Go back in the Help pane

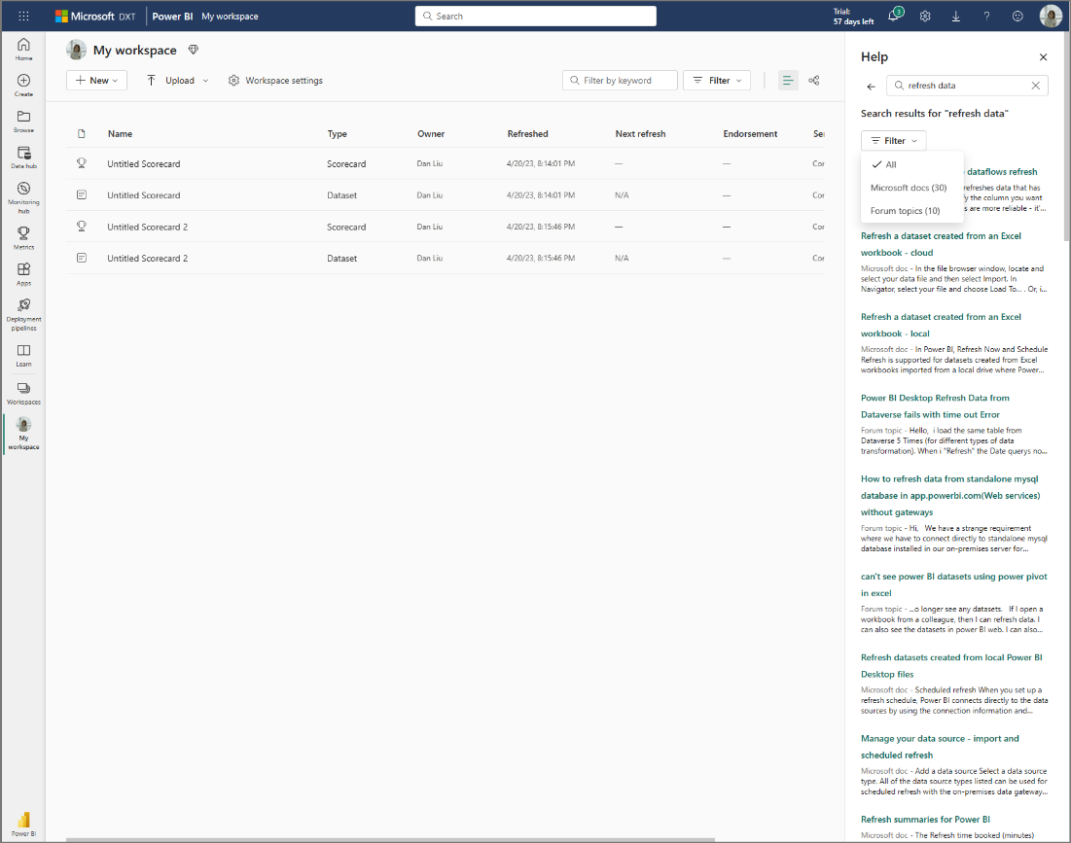point(871,86)
